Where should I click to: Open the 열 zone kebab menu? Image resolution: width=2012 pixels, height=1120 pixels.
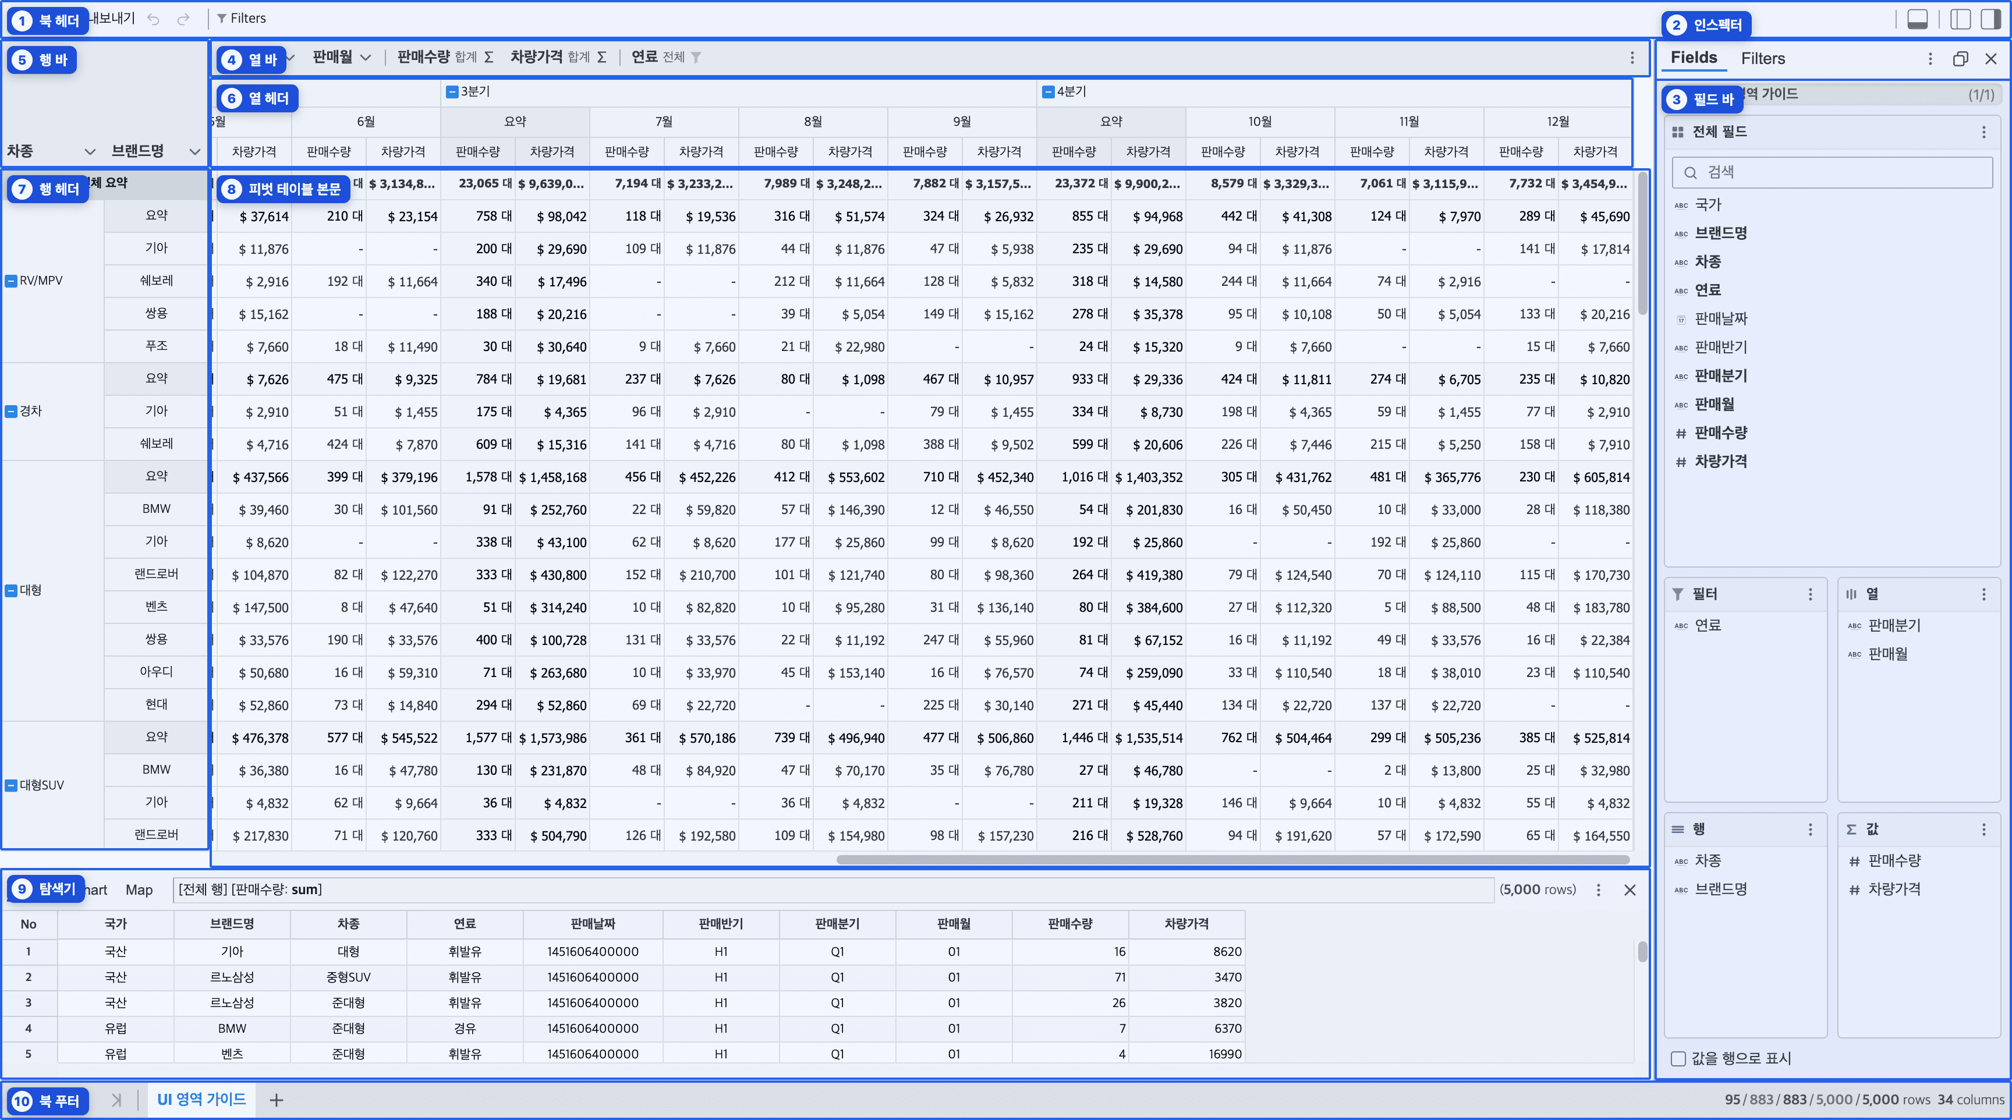[x=1984, y=594]
